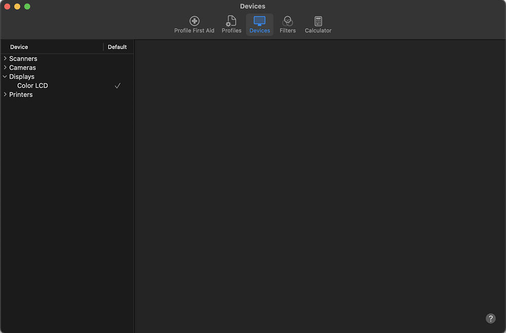Image resolution: width=506 pixels, height=333 pixels.
Task: Click the Profile First Aid cross icon
Action: (194, 21)
